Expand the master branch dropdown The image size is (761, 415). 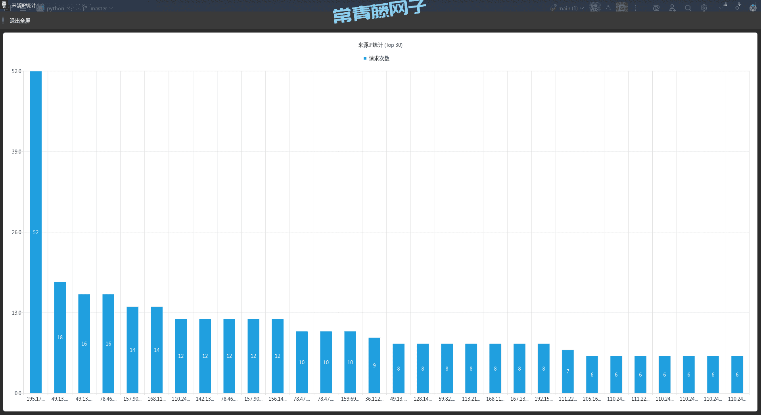coord(99,8)
